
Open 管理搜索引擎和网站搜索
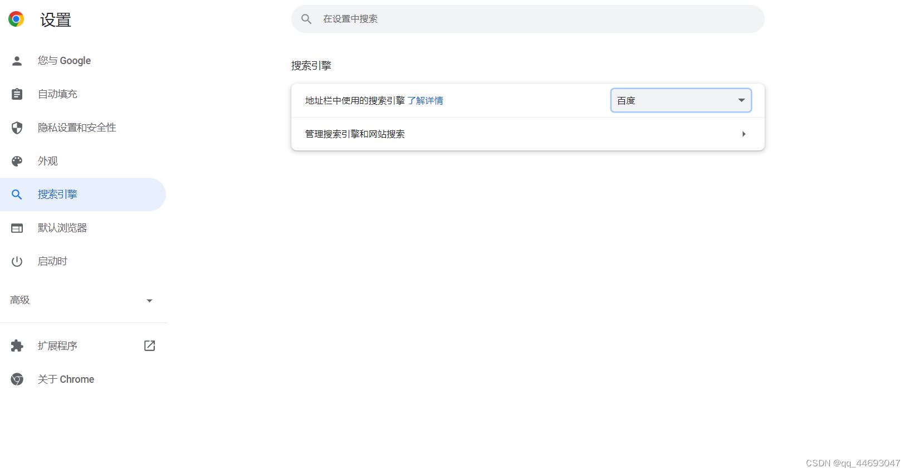[527, 134]
